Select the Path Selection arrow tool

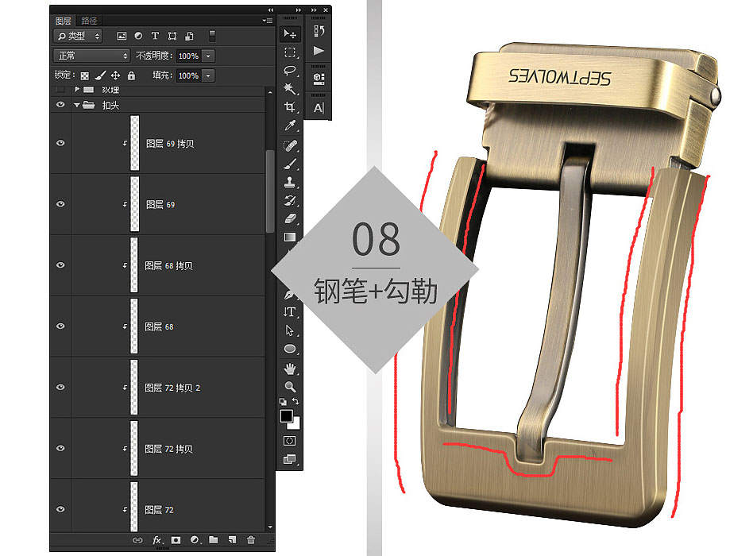click(290, 330)
